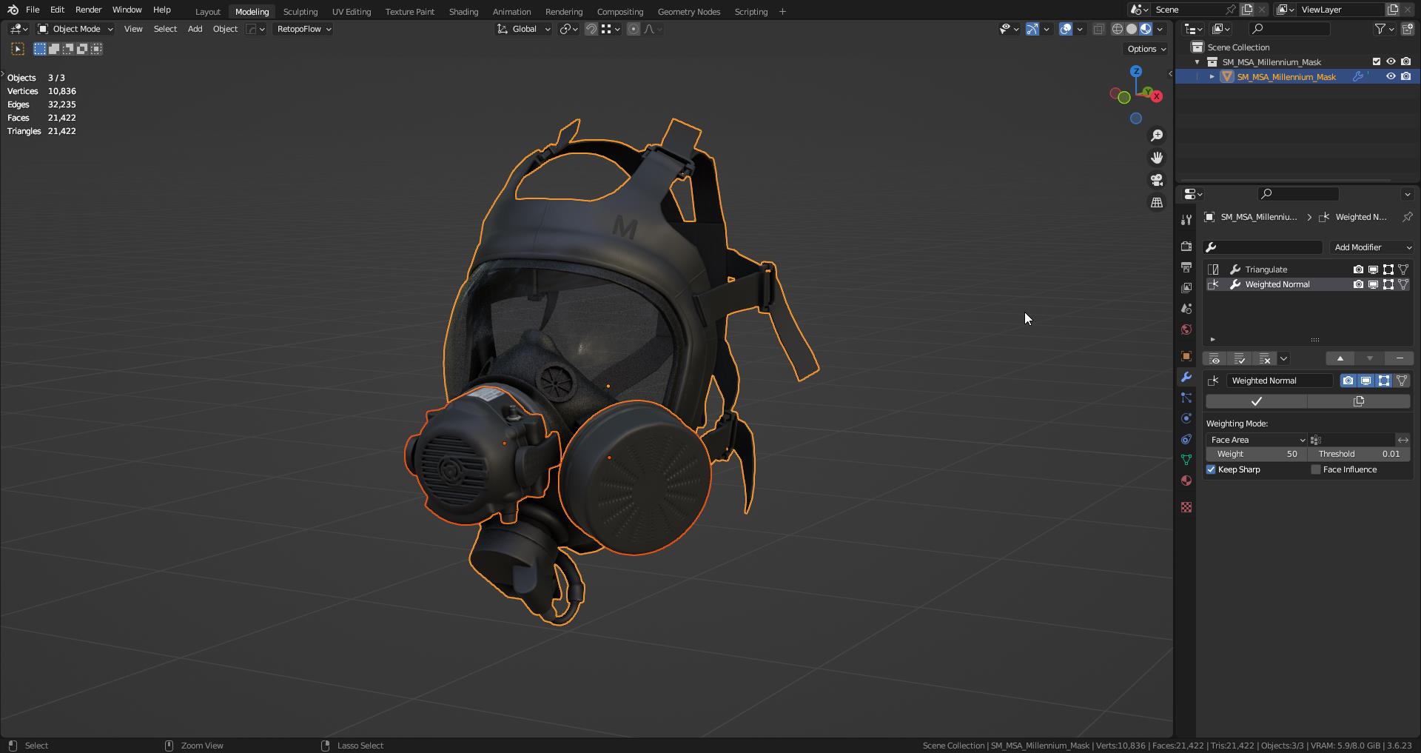Open the Physics properties tab
The height and width of the screenshot is (753, 1421).
[1186, 418]
